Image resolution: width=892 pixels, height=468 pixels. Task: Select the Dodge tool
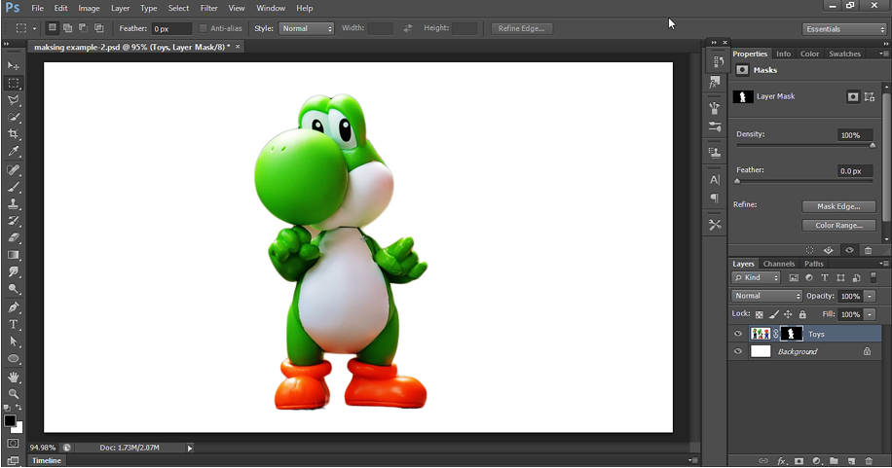pyautogui.click(x=14, y=289)
